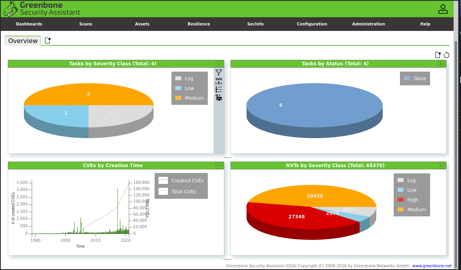Expand the Configuration menu
The width and height of the screenshot is (461, 270).
(312, 24)
